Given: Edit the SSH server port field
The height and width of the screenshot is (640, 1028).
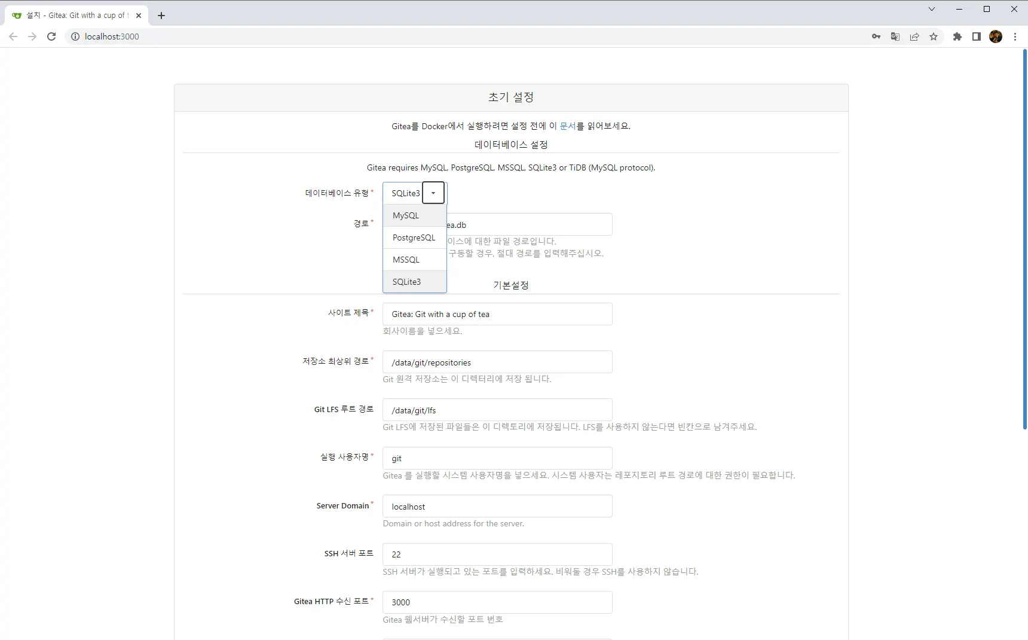Looking at the screenshot, I should [x=497, y=554].
